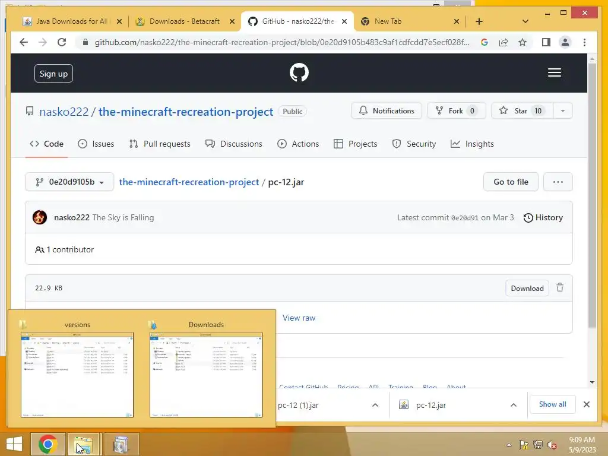Click breadcrumb the-minecraft-recreation-project link
The width and height of the screenshot is (608, 456).
coord(189,182)
